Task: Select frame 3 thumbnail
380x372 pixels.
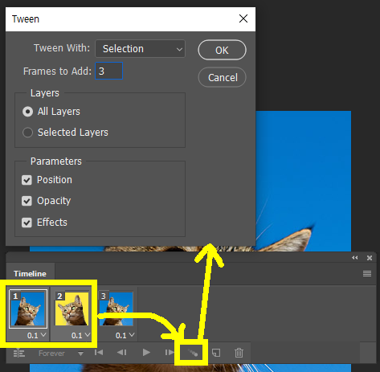Action: [116, 309]
